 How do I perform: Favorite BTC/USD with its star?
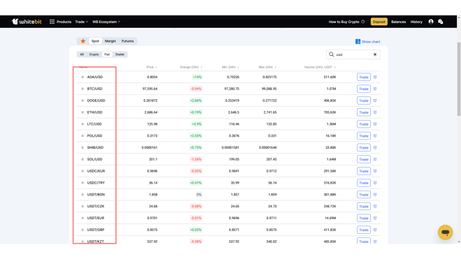point(82,89)
